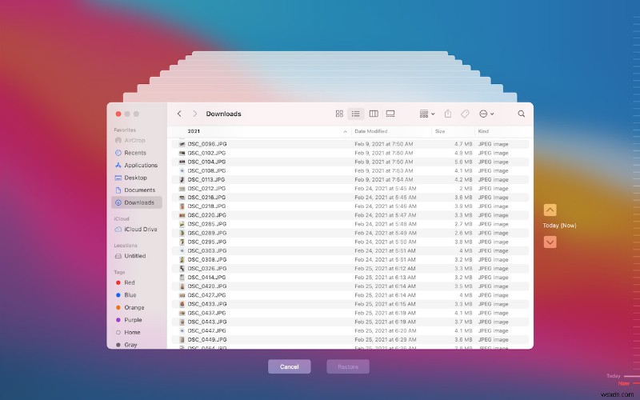Select file DSC_0108.JPG
Screen dimensions: 640x400
point(350,170)
